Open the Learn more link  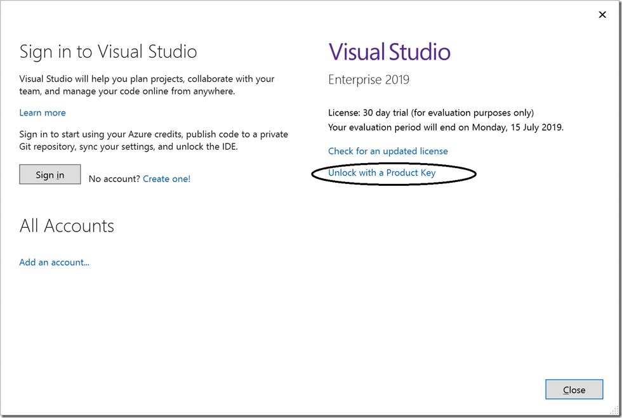pyautogui.click(x=43, y=113)
